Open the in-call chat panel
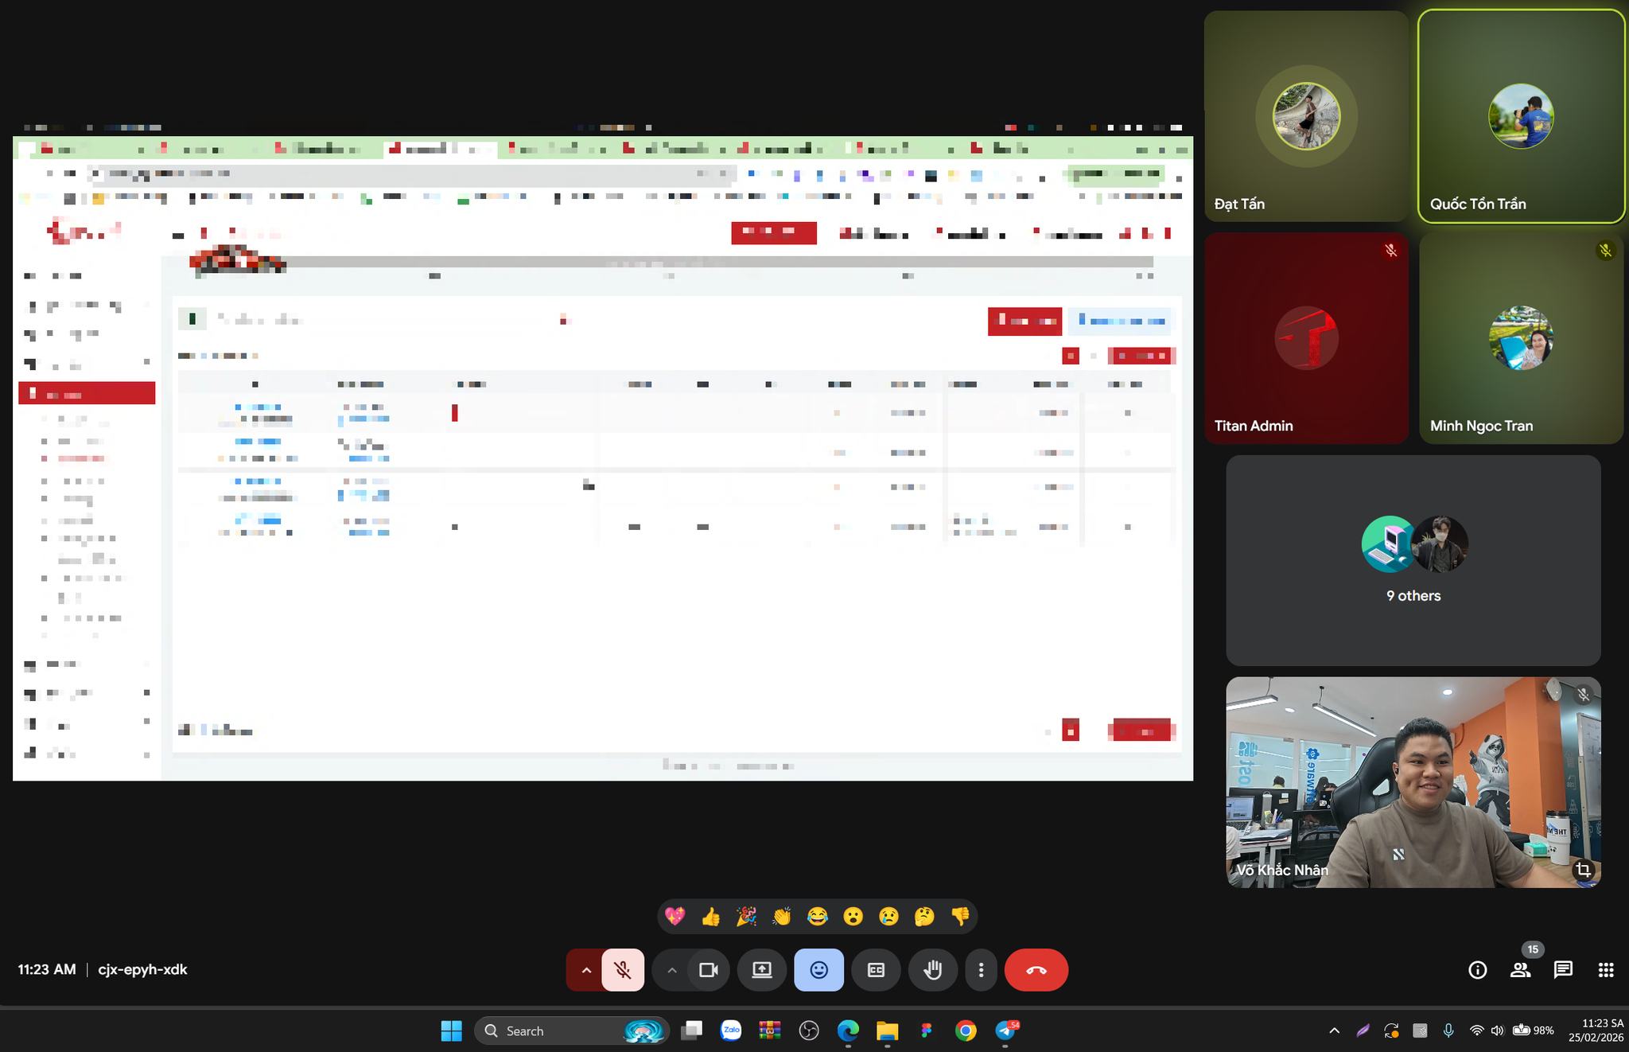 [x=1563, y=970]
